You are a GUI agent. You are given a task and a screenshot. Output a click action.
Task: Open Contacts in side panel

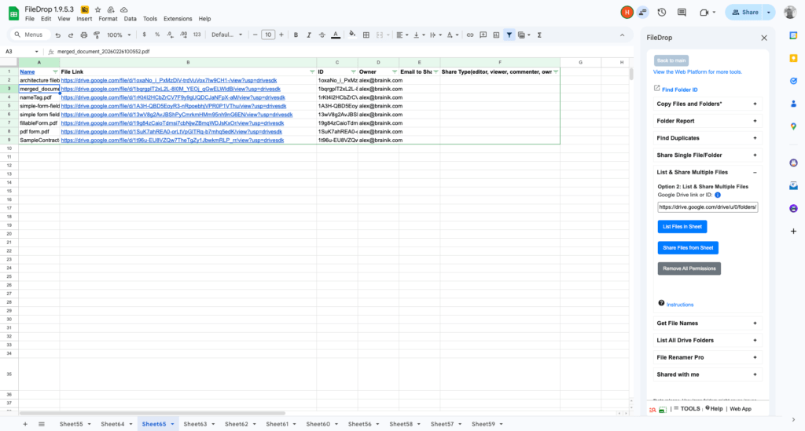click(x=793, y=104)
